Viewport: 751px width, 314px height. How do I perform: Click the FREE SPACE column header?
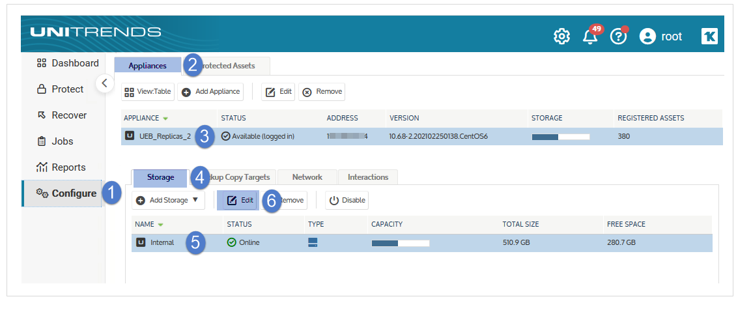coord(626,224)
